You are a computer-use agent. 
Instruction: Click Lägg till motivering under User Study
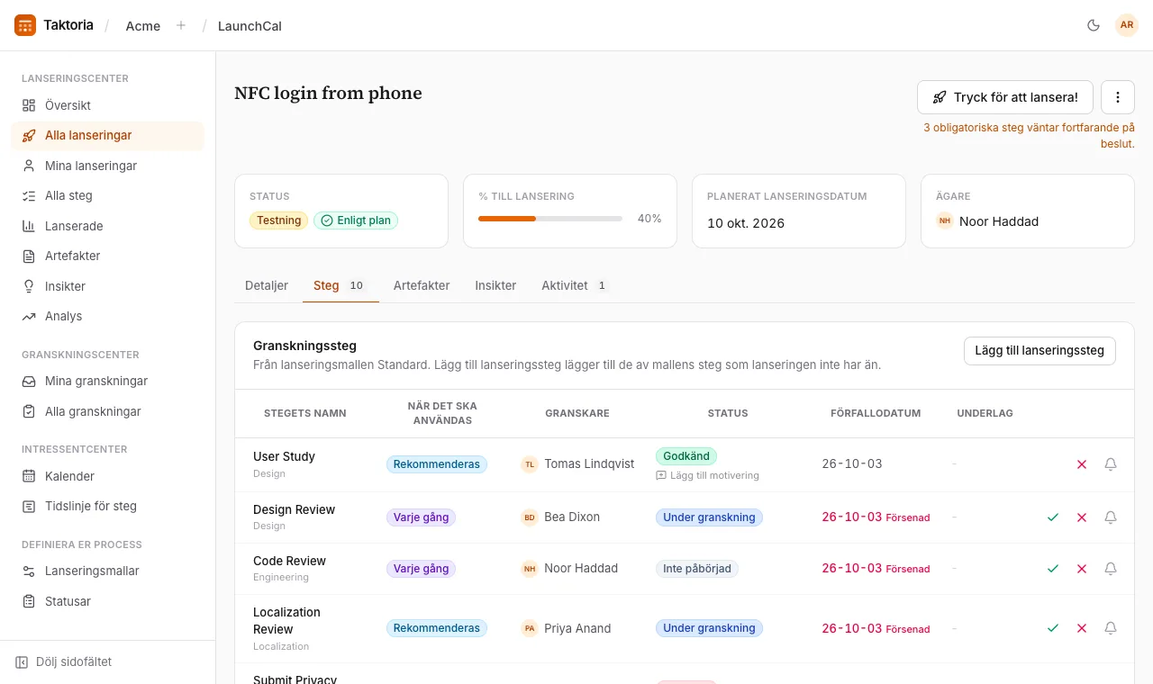[x=708, y=475]
